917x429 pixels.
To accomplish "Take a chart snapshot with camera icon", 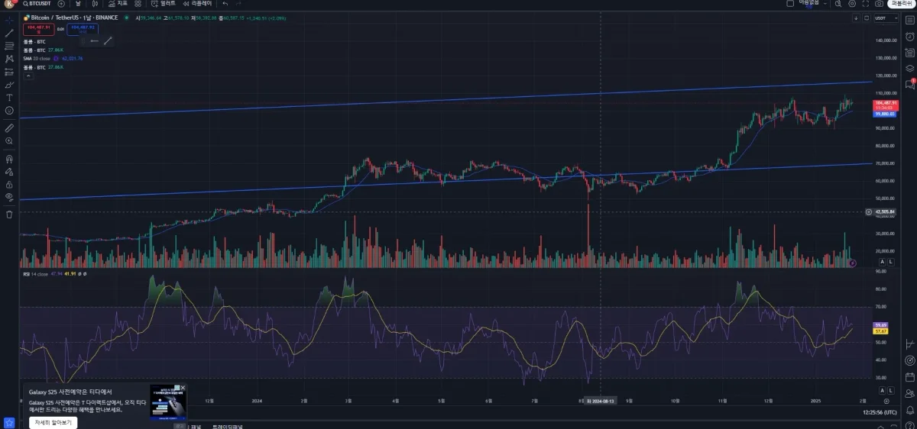I will click(880, 4).
